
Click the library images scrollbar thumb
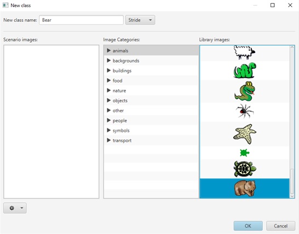point(292,182)
